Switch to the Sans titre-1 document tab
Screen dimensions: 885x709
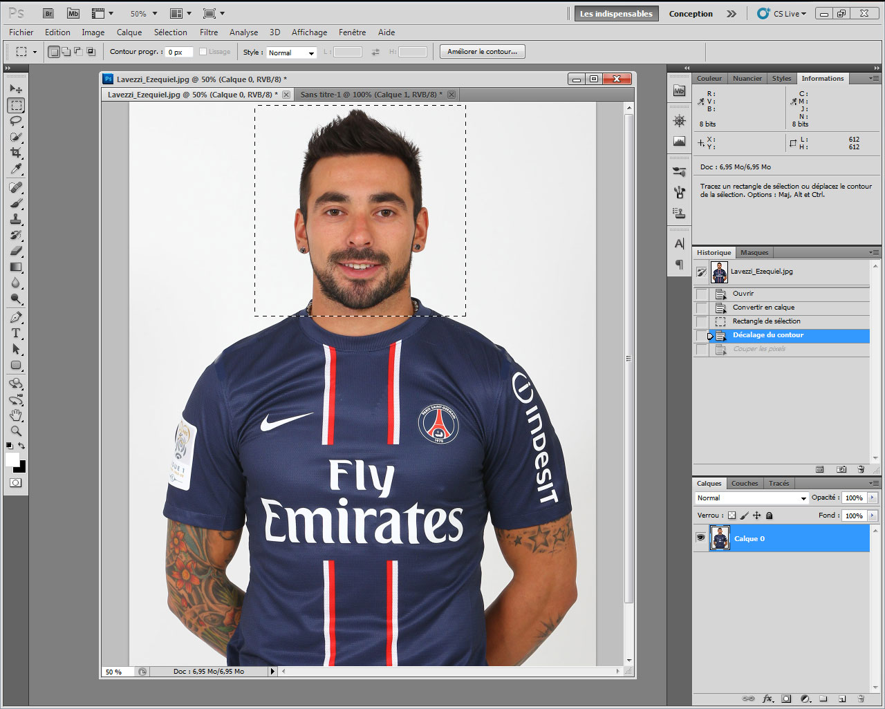pos(371,95)
